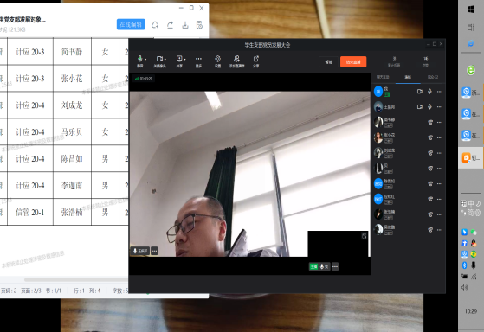Click the connect-mic icon for third participant

[x=430, y=123]
